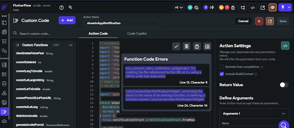Select the Action Code tab

(98, 34)
